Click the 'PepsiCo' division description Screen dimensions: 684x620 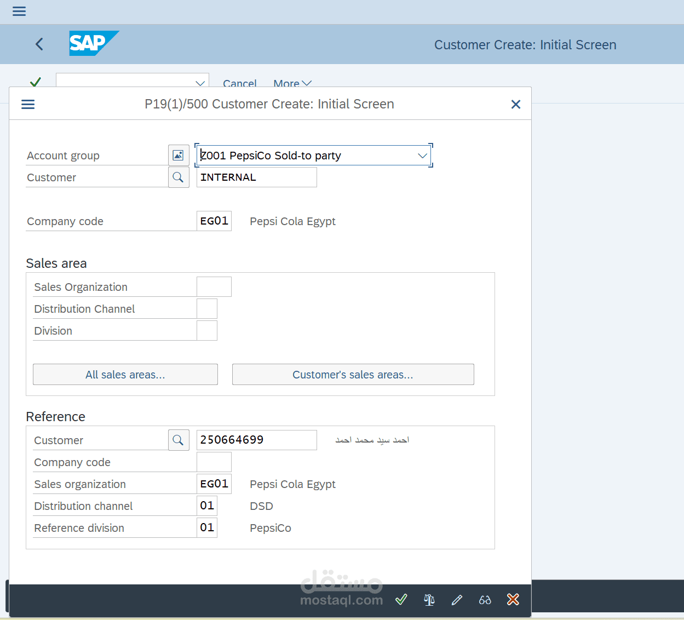coord(271,528)
